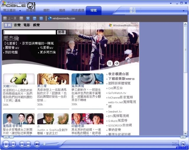Open the hiChannel影音寬頻 link

tap(120, 97)
